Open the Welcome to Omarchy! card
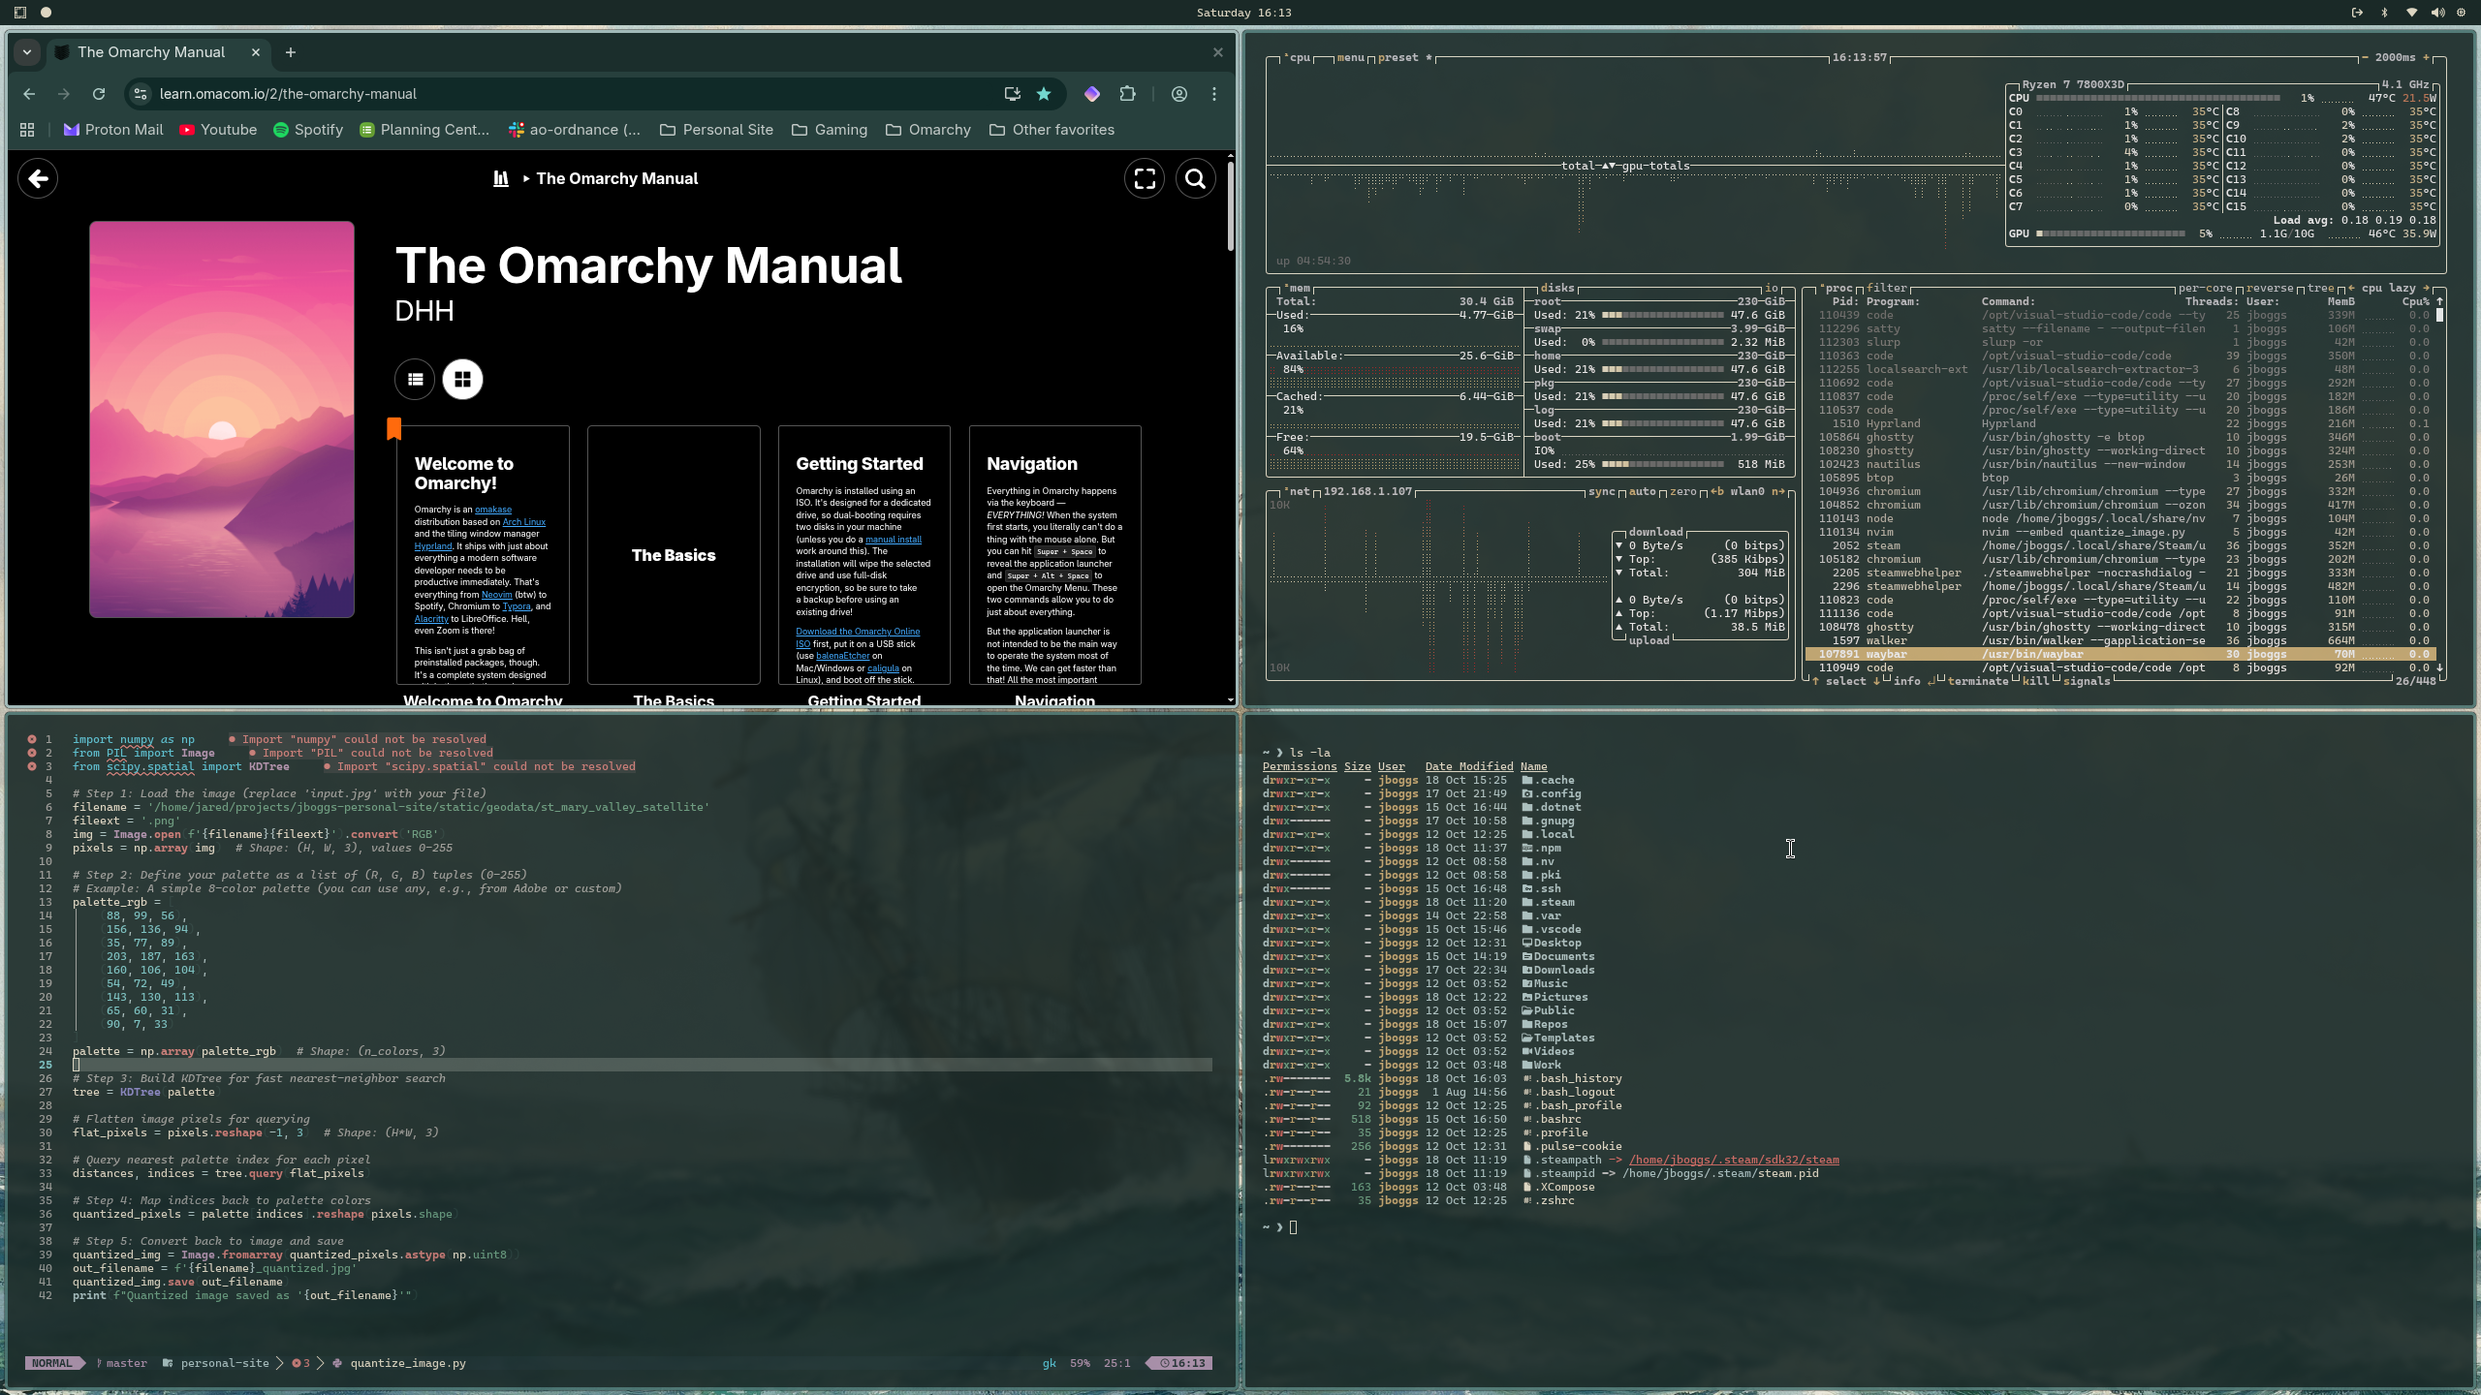Viewport: 2481px width, 1395px height. (x=483, y=555)
